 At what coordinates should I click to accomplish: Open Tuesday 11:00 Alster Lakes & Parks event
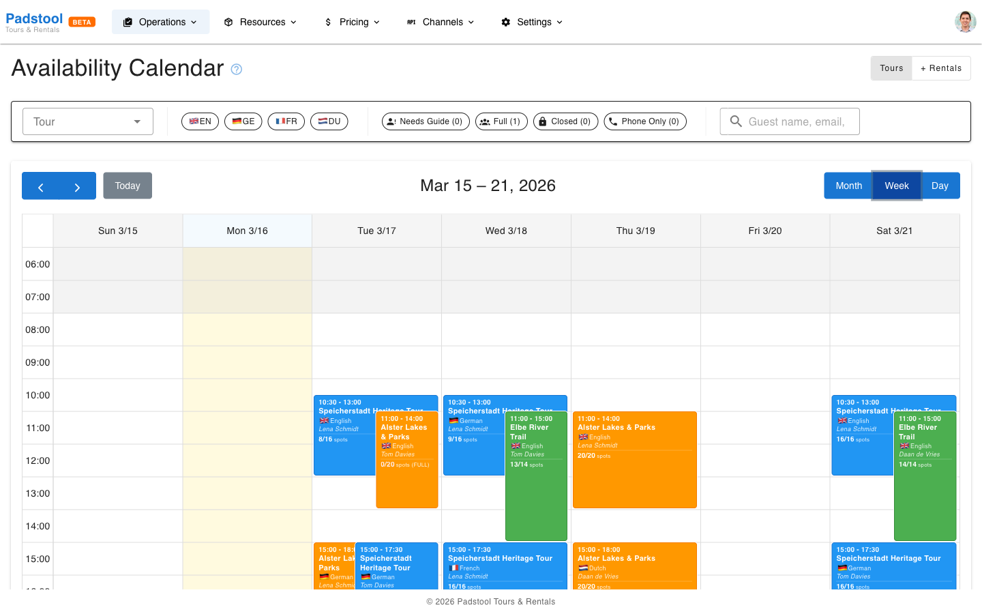407,460
